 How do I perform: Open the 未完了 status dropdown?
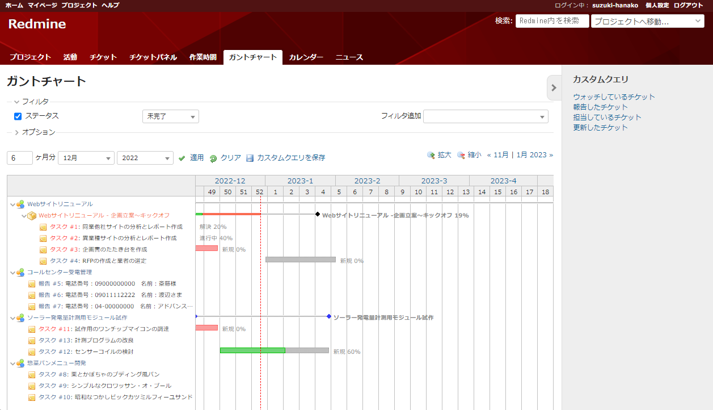tap(171, 116)
